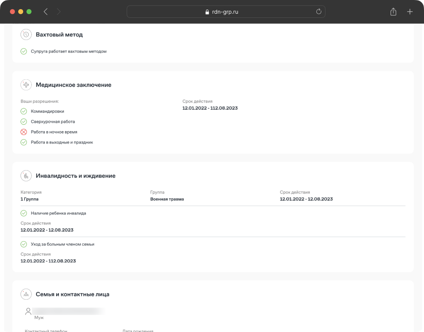Click the Военная травма group value
The width and height of the screenshot is (424, 332).
pyautogui.click(x=167, y=199)
